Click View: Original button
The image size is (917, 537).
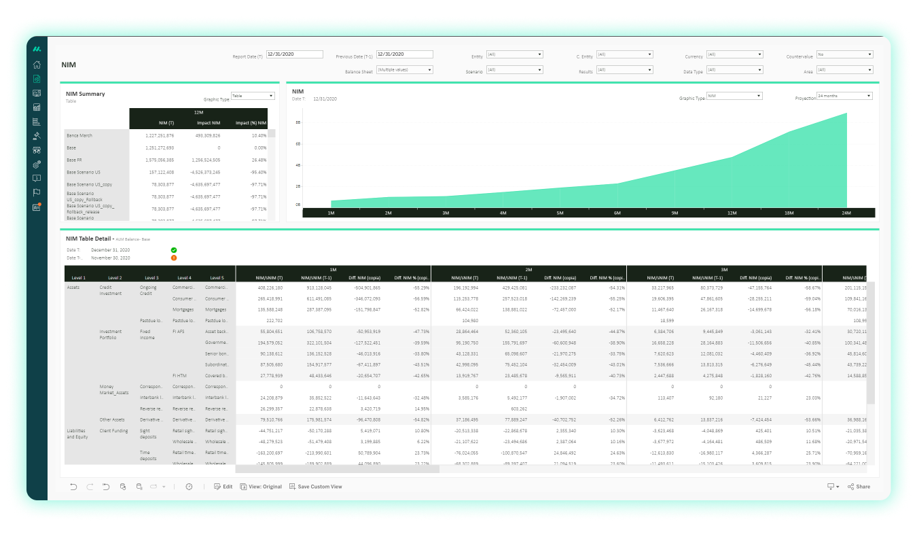tap(261, 487)
